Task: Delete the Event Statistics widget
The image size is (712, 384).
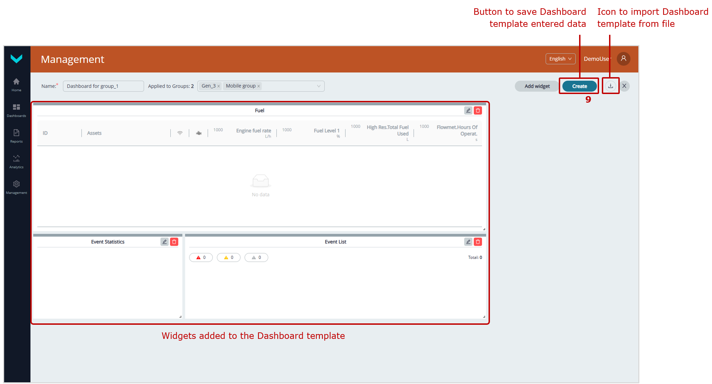Action: [174, 242]
